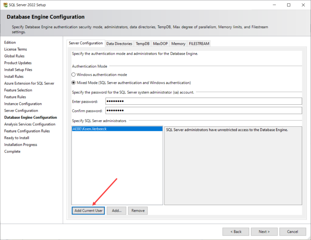Click the Feature Selection step
Screen dimensions: 311x240
point(18,90)
